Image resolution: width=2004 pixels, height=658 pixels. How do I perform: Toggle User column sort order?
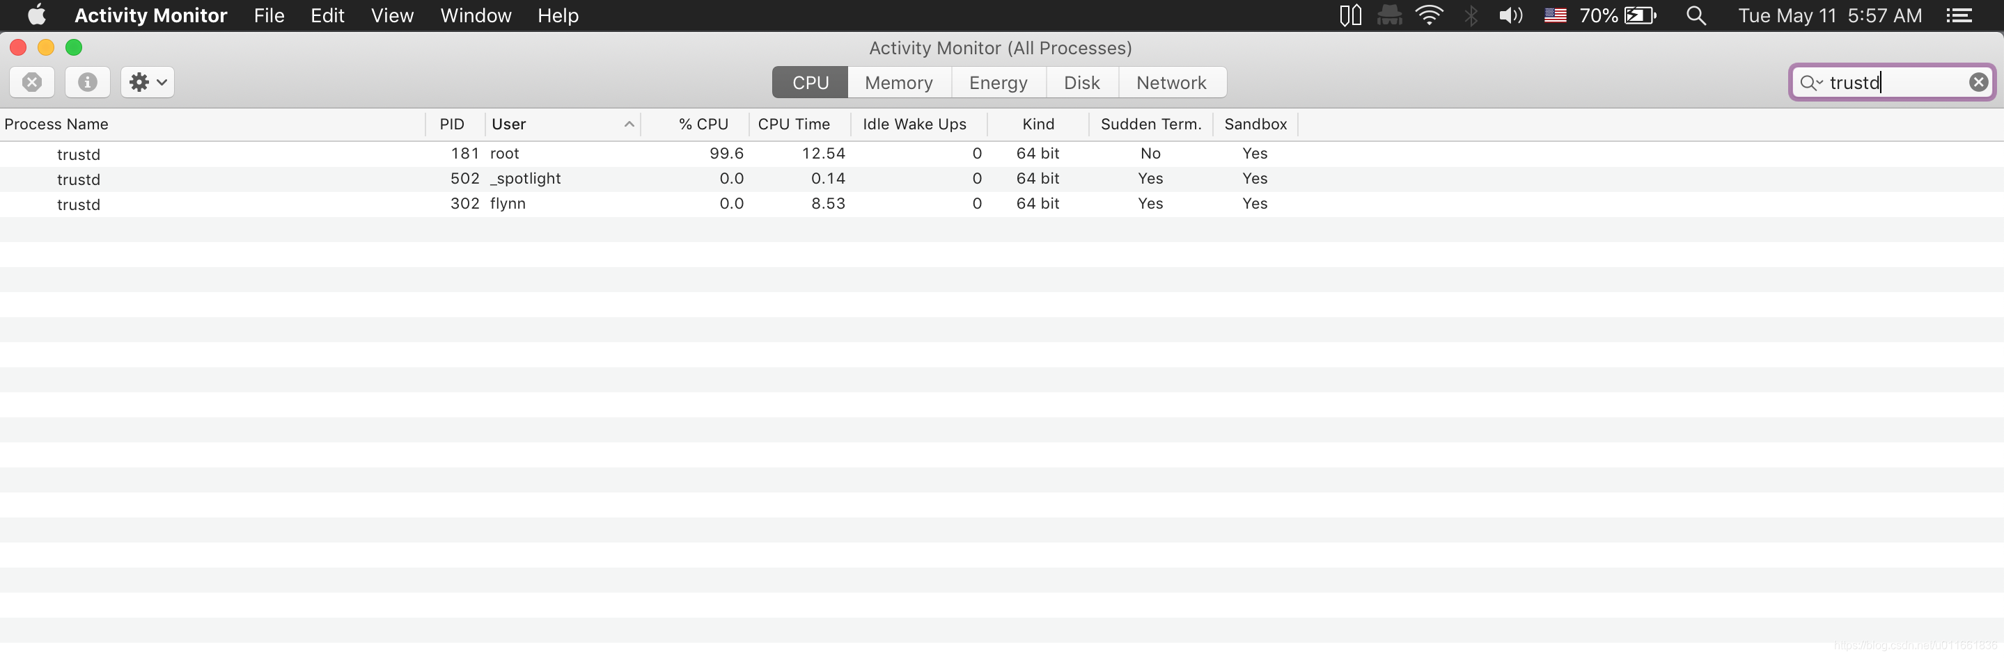click(563, 125)
